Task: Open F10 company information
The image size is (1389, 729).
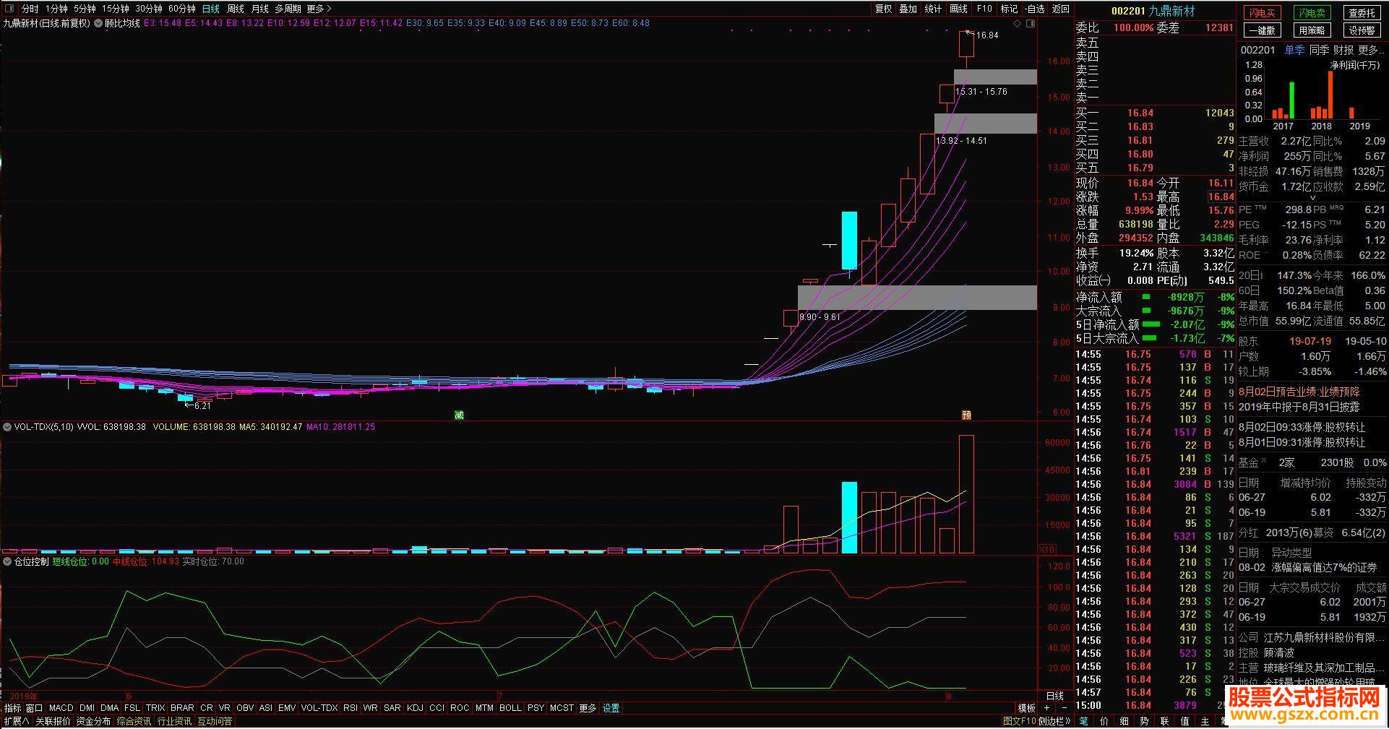Action: pos(984,9)
